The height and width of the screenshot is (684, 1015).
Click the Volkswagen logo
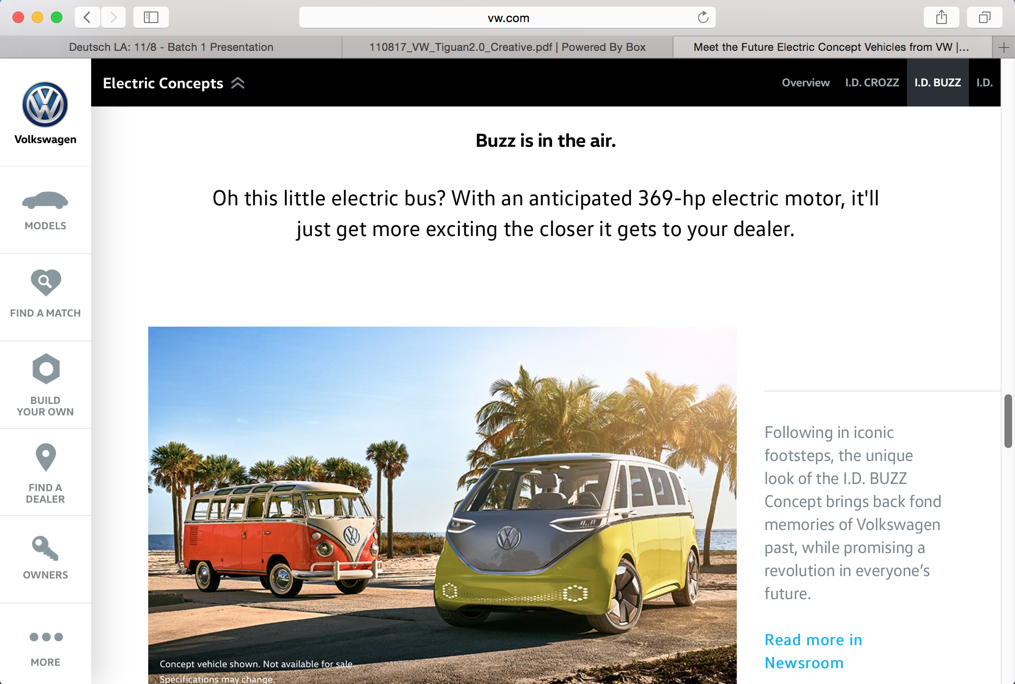click(45, 105)
